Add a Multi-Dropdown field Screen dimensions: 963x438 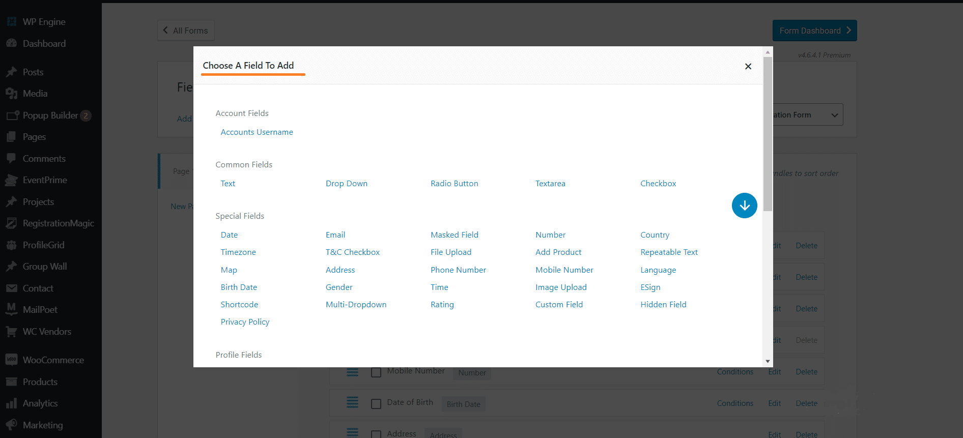[356, 305]
